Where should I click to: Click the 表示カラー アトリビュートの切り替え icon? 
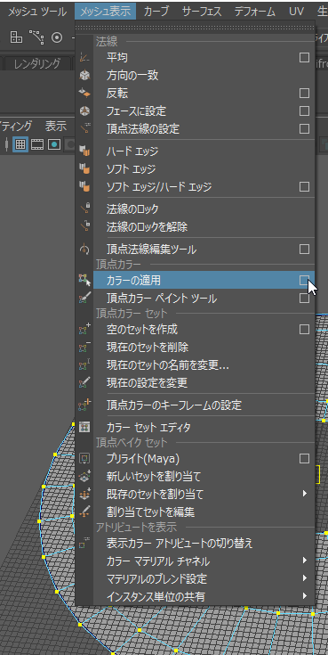coord(84,544)
